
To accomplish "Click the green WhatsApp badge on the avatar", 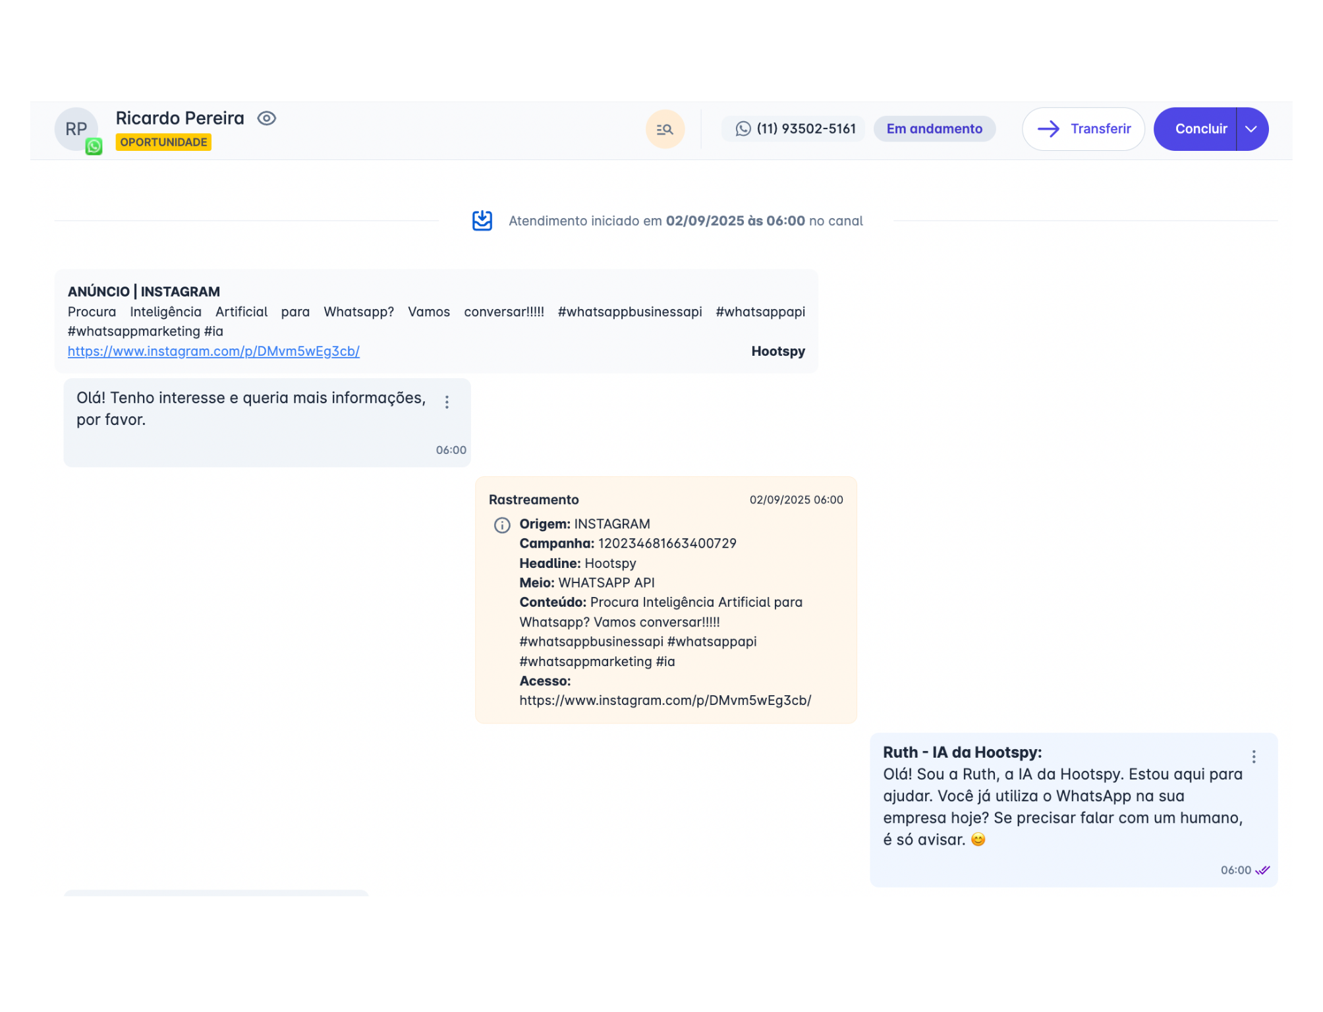I will point(94,146).
